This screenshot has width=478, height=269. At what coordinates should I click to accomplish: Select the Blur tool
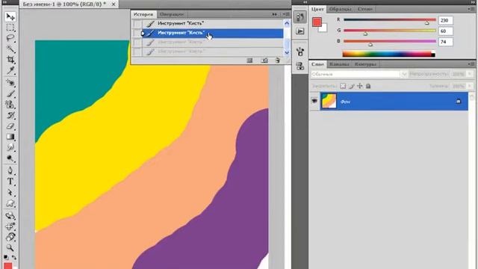tap(10, 147)
